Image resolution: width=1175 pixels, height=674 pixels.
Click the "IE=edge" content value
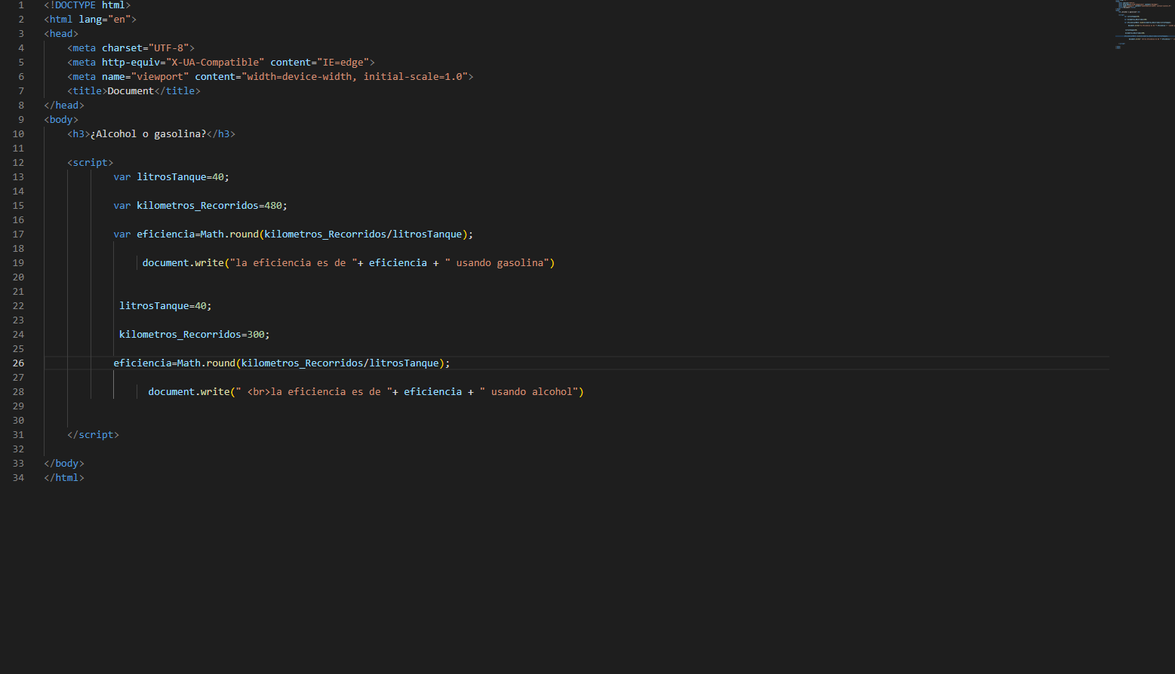click(343, 63)
